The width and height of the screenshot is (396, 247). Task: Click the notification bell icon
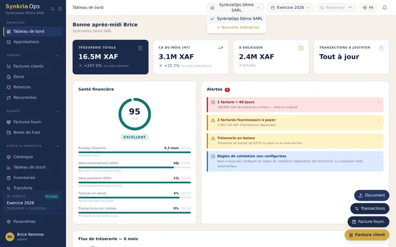click(385, 8)
